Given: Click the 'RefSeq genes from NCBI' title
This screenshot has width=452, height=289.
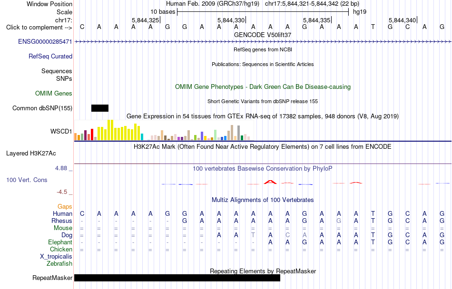Looking at the screenshot, I should 263,49.
